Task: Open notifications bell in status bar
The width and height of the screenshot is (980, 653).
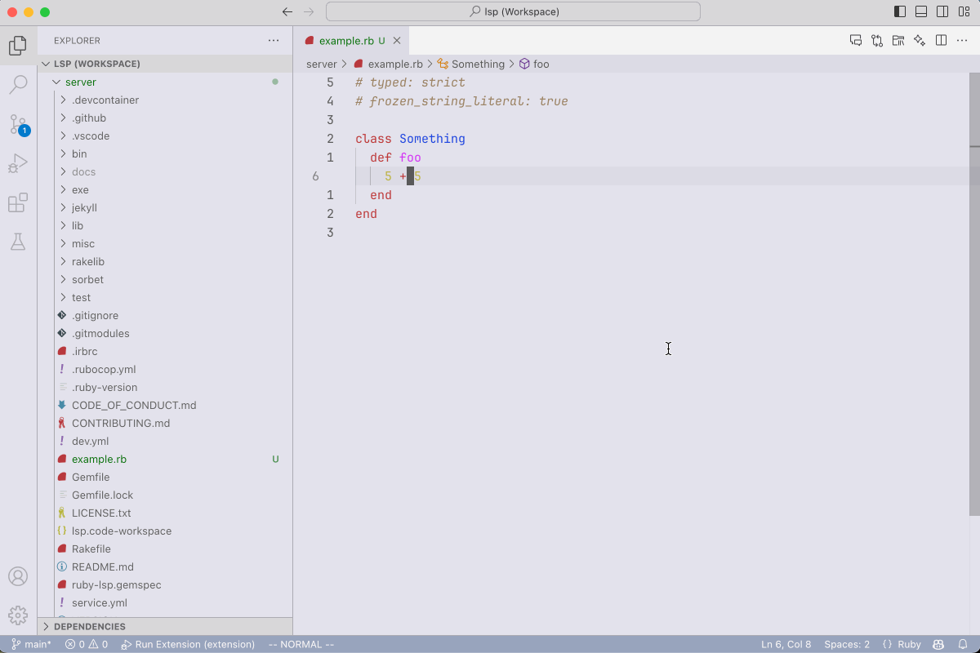Action: 963,644
